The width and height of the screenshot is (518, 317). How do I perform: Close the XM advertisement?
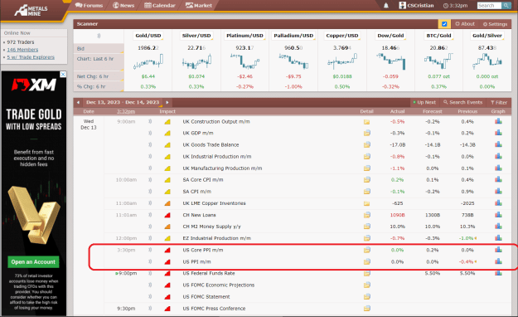point(63,75)
